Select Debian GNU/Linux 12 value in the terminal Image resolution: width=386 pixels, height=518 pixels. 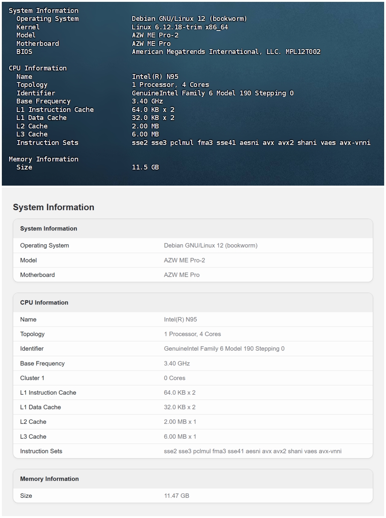(x=189, y=19)
